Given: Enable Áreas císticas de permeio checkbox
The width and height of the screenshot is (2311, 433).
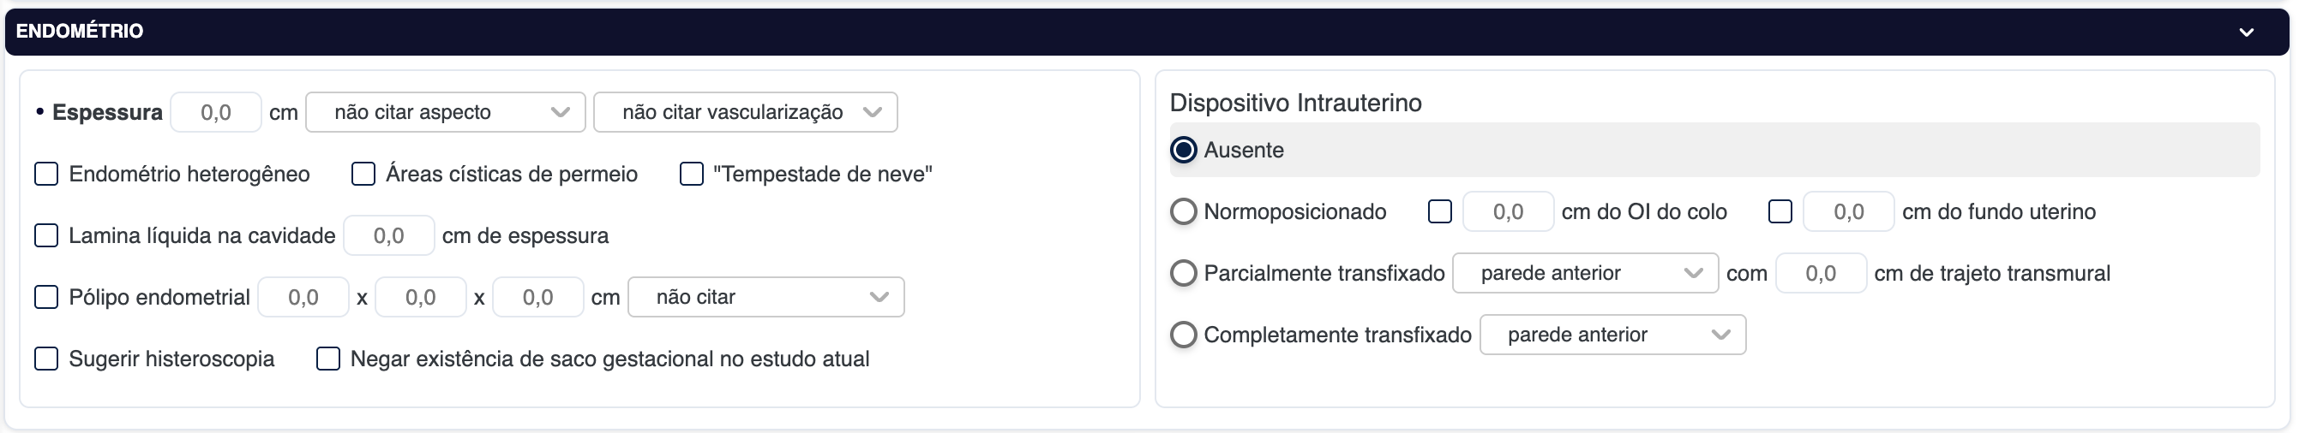Looking at the screenshot, I should (363, 174).
